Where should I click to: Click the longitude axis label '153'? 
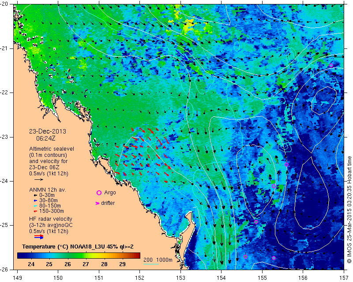[x=180, y=278]
